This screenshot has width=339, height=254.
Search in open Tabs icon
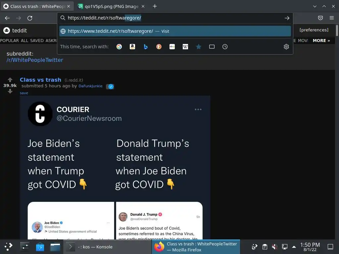(212, 47)
